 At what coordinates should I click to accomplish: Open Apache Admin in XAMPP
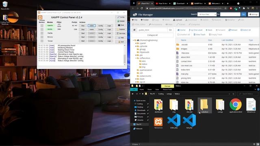click(92, 26)
